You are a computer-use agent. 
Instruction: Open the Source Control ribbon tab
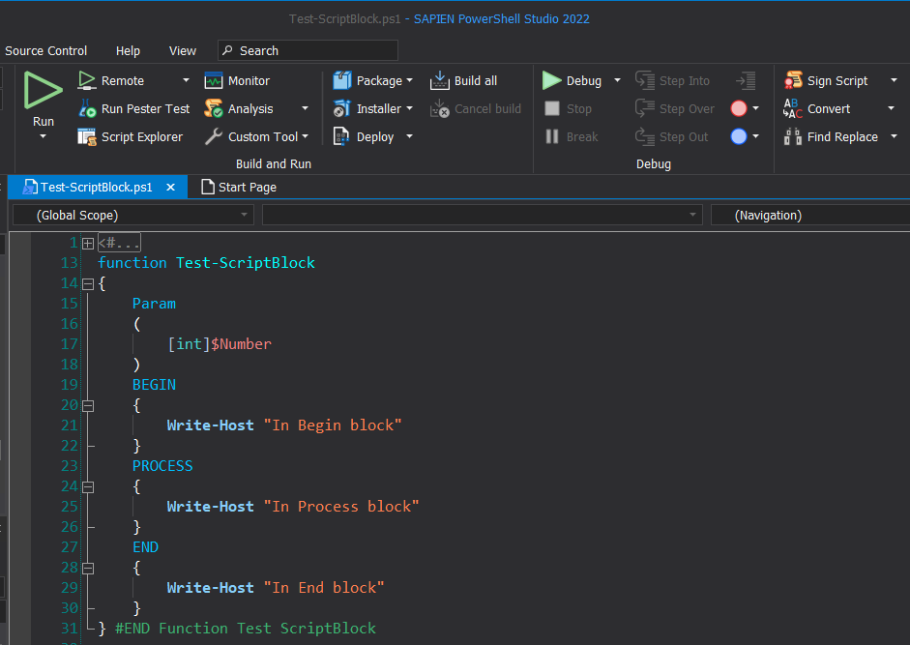(x=45, y=51)
